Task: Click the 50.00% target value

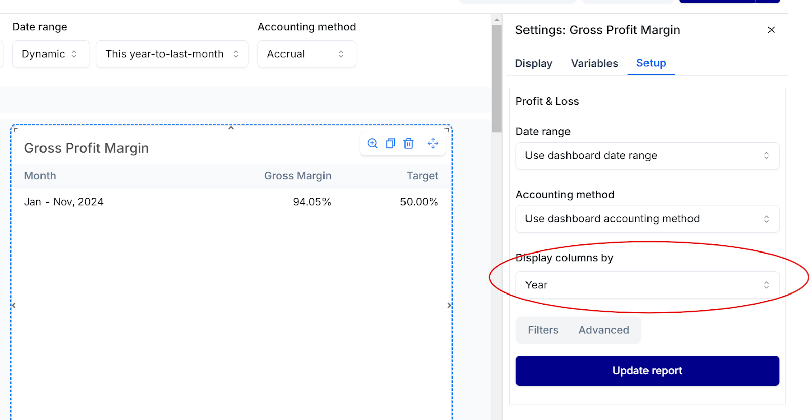Action: pos(419,202)
